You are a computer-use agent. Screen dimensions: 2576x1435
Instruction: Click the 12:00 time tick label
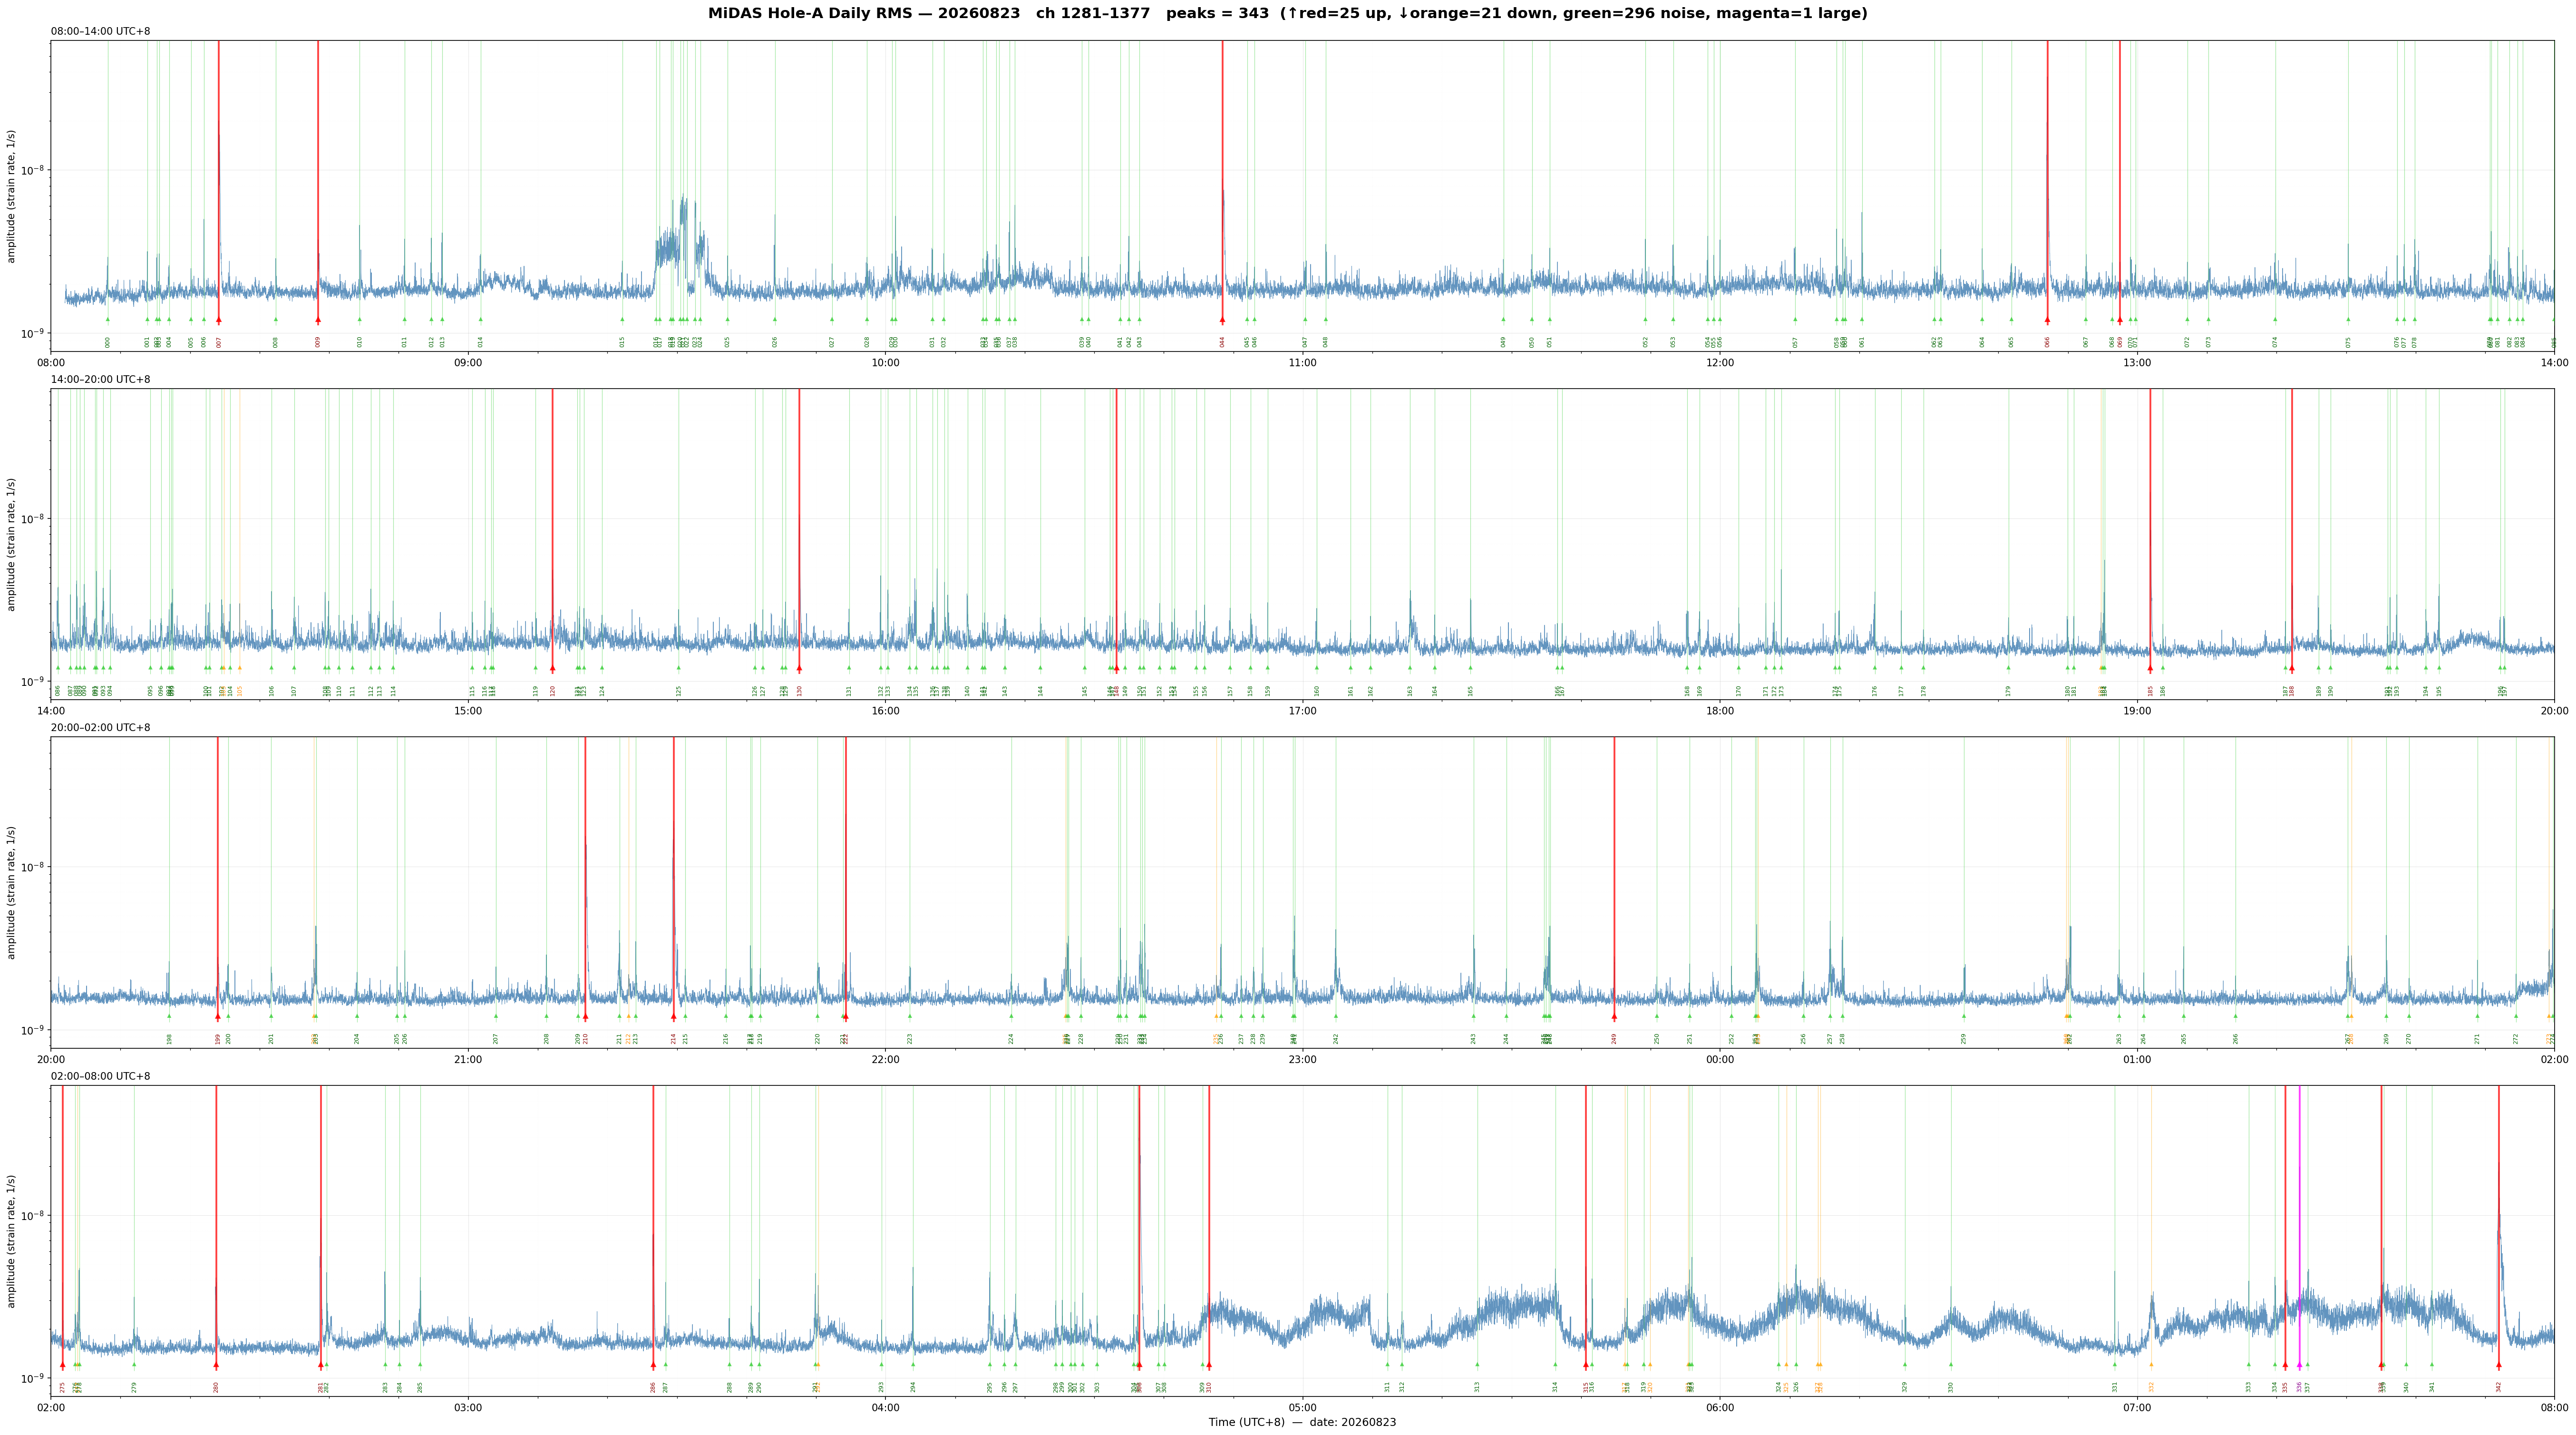(x=1720, y=363)
